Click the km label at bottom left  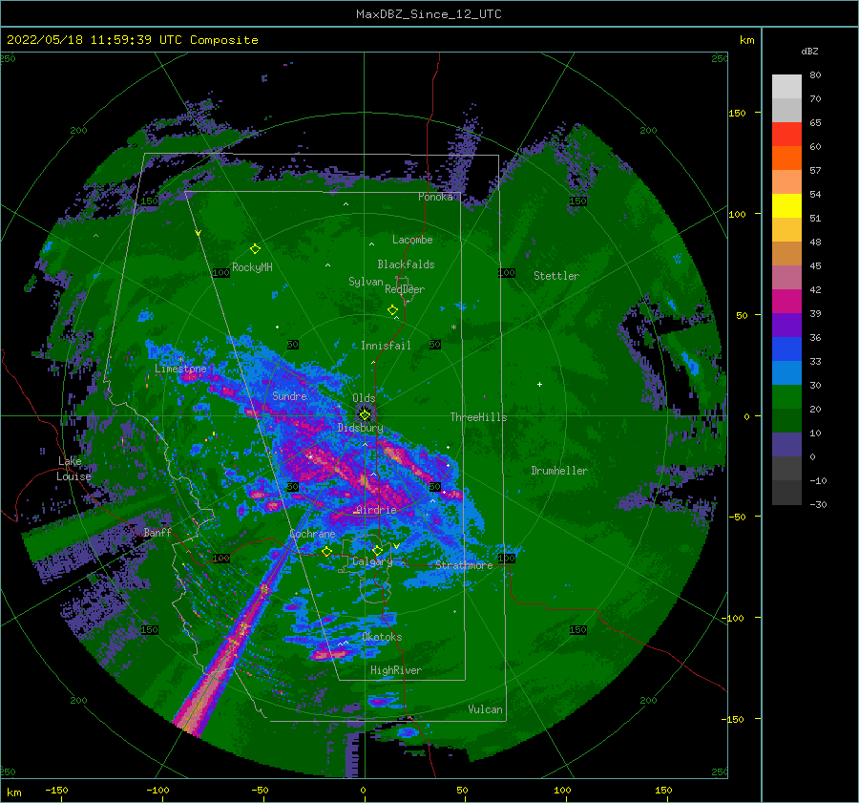[x=13, y=792]
